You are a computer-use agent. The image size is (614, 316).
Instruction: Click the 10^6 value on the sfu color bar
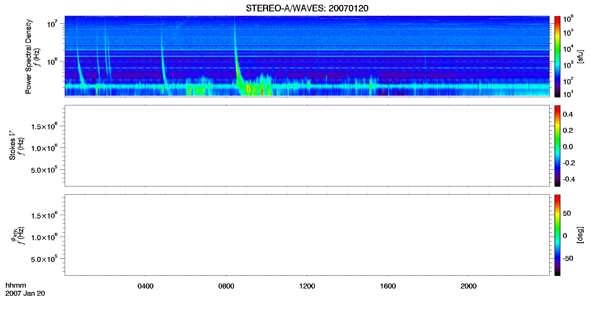568,19
